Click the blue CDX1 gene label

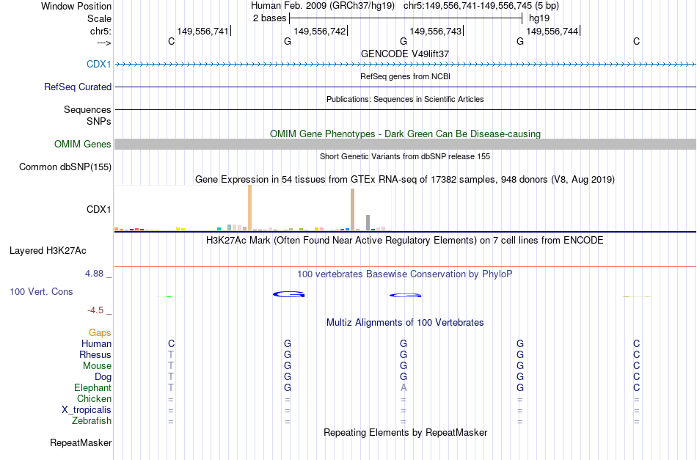coord(99,64)
